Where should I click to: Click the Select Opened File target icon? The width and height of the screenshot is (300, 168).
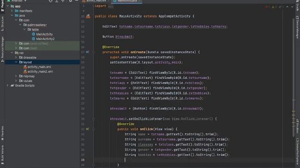tap(51, 1)
